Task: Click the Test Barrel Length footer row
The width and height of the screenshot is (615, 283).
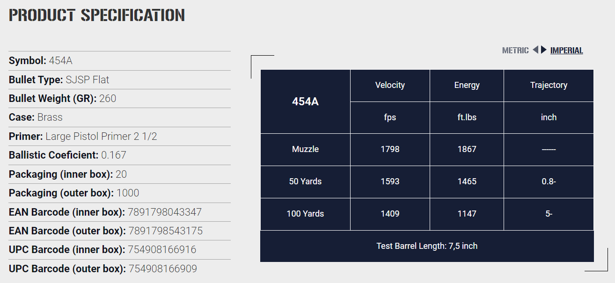Action: click(x=427, y=246)
